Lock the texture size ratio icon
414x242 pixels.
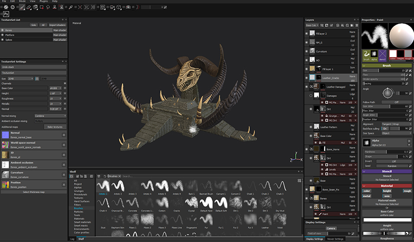37,79
